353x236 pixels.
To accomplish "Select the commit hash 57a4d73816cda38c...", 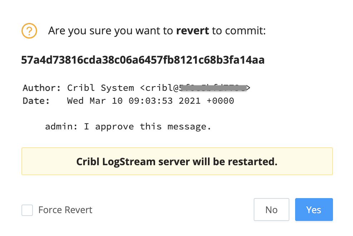I will point(143,60).
